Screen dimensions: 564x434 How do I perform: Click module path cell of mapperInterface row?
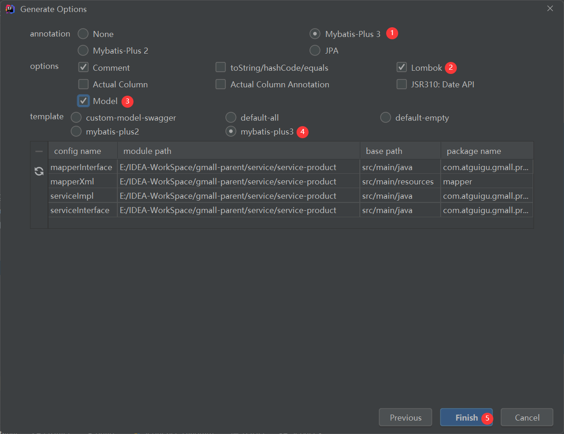[x=239, y=167]
